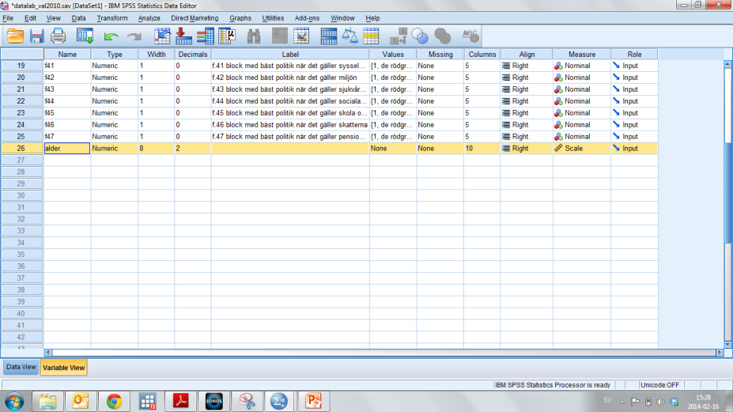Viewport: 733px width, 412px height.
Task: Open PowerPoint from the taskbar
Action: (x=314, y=401)
